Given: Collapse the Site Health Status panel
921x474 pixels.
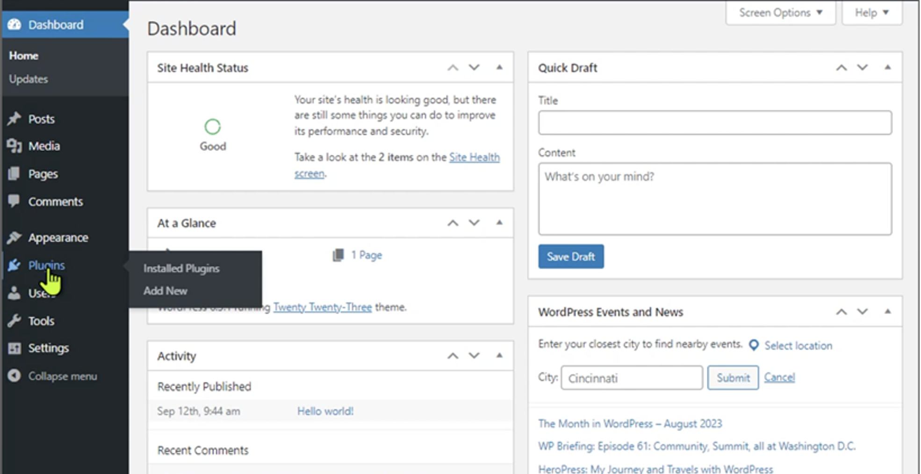Looking at the screenshot, I should click(499, 67).
